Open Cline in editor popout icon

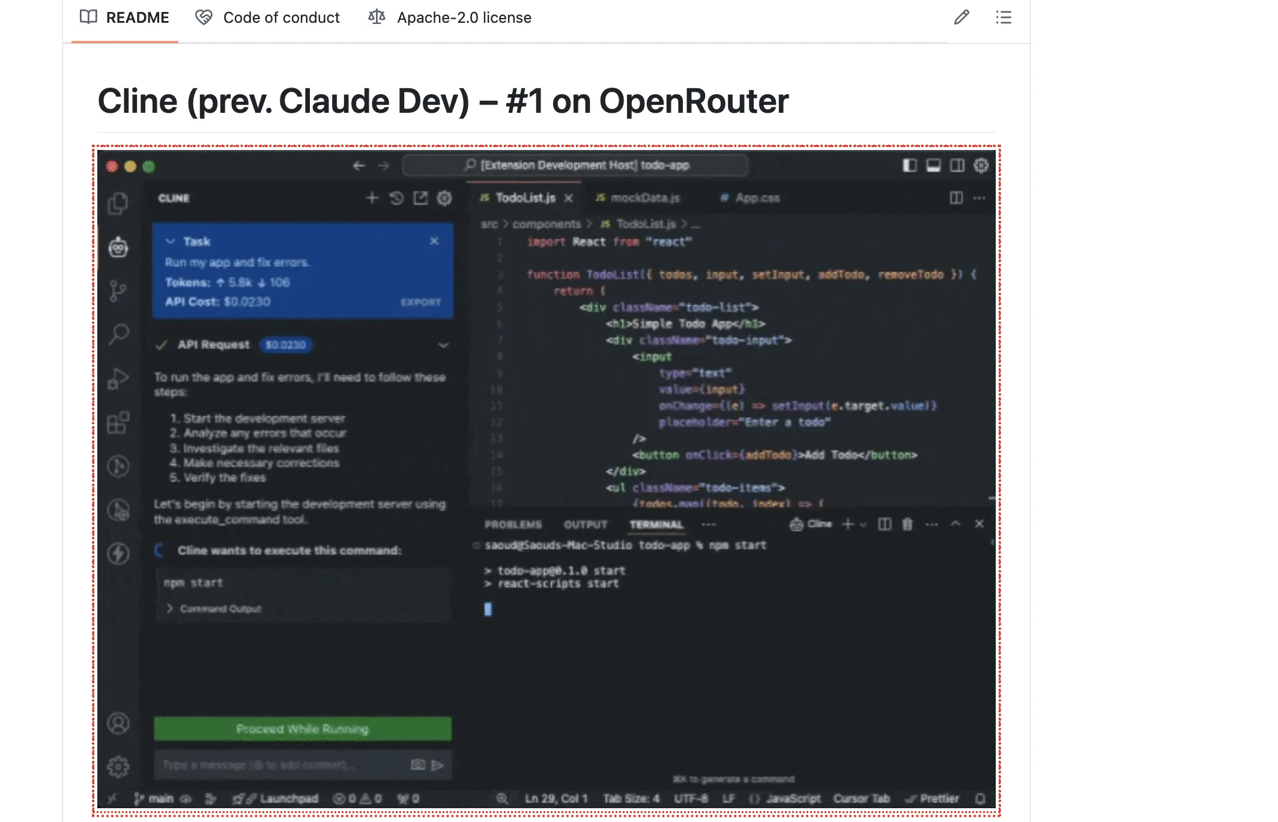420,198
